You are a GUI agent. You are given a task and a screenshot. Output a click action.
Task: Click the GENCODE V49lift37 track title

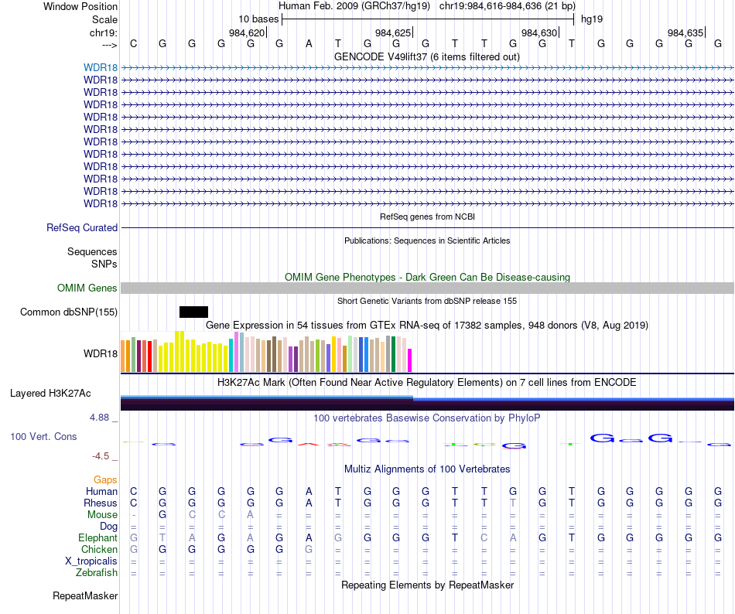pyautogui.click(x=427, y=57)
